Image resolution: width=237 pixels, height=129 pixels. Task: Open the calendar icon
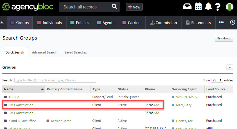pos(198,7)
